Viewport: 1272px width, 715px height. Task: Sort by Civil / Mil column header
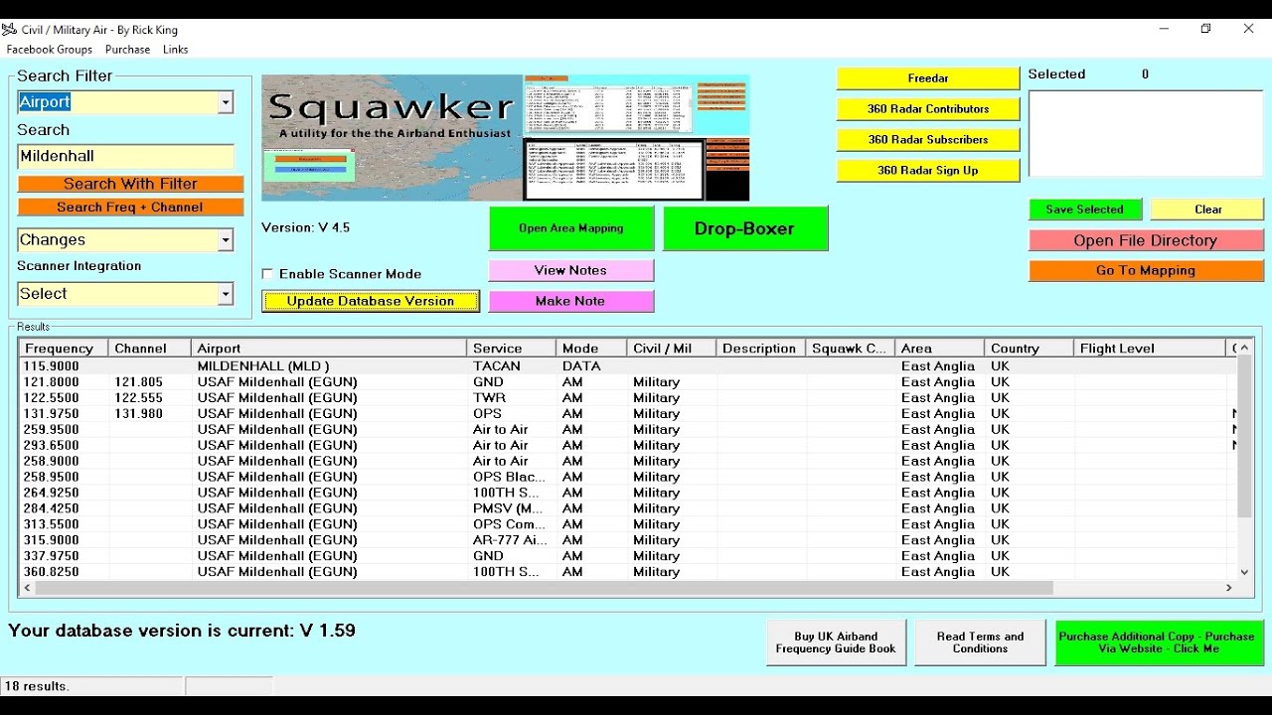coord(672,349)
